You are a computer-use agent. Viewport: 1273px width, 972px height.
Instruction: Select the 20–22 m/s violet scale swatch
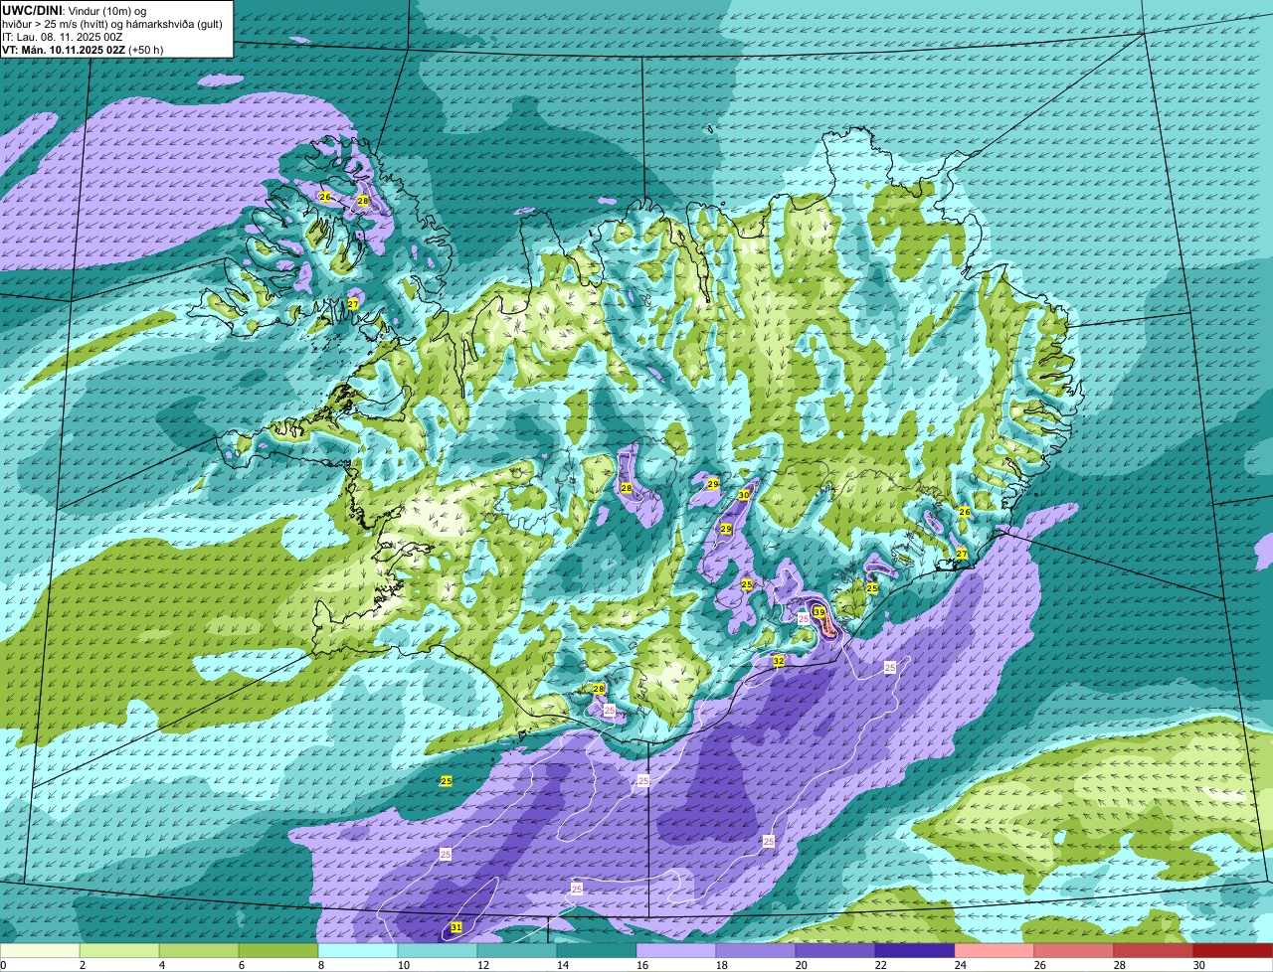tap(835, 950)
